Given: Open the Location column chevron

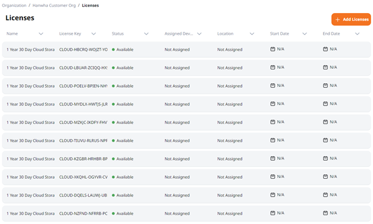Looking at the screenshot, I should [x=252, y=34].
